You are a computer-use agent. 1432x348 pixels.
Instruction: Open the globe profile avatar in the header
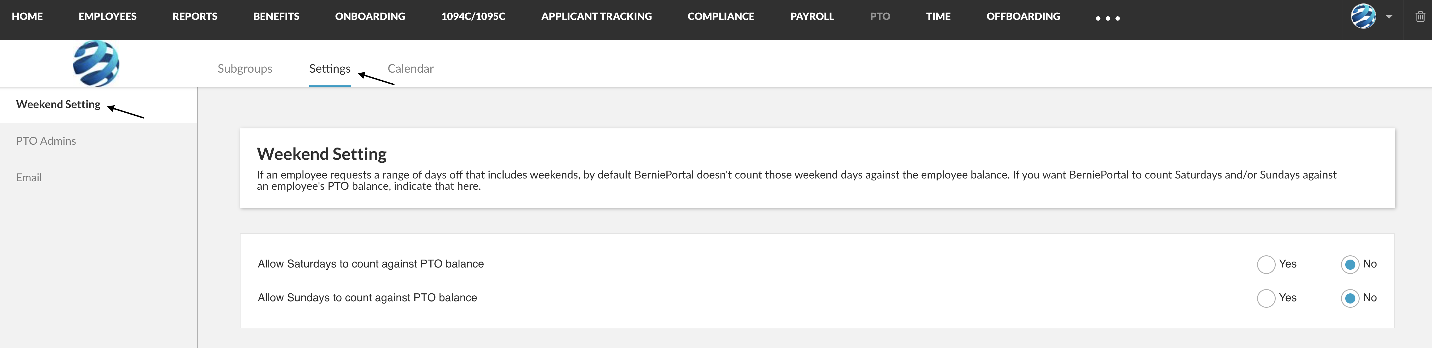click(1363, 16)
